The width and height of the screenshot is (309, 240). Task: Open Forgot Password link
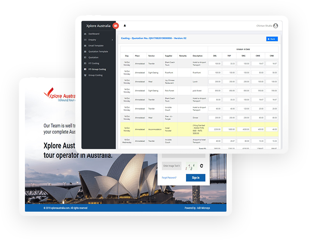tap(169, 178)
